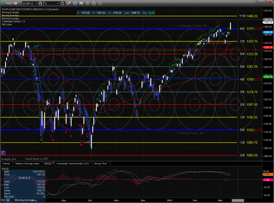Switch to the Volume study tab

[7, 164]
